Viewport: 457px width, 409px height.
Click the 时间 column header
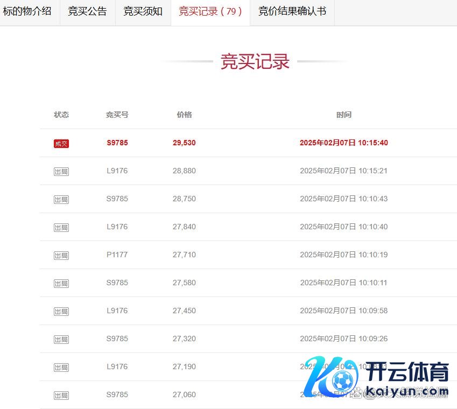[344, 115]
